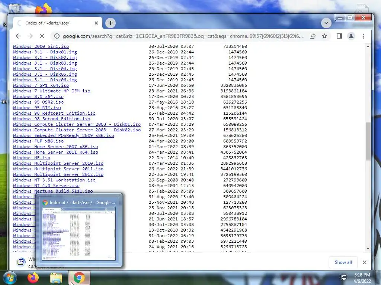This screenshot has width=381, height=285.
Task: Download Windows Multipoint Server 2011.iso
Action: (x=58, y=169)
